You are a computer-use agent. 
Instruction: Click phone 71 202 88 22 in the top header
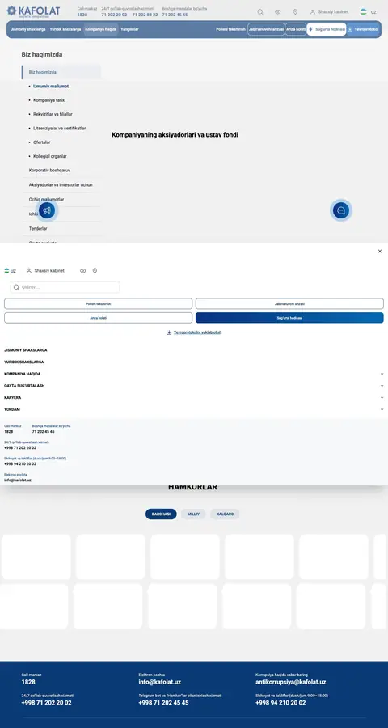click(x=145, y=15)
